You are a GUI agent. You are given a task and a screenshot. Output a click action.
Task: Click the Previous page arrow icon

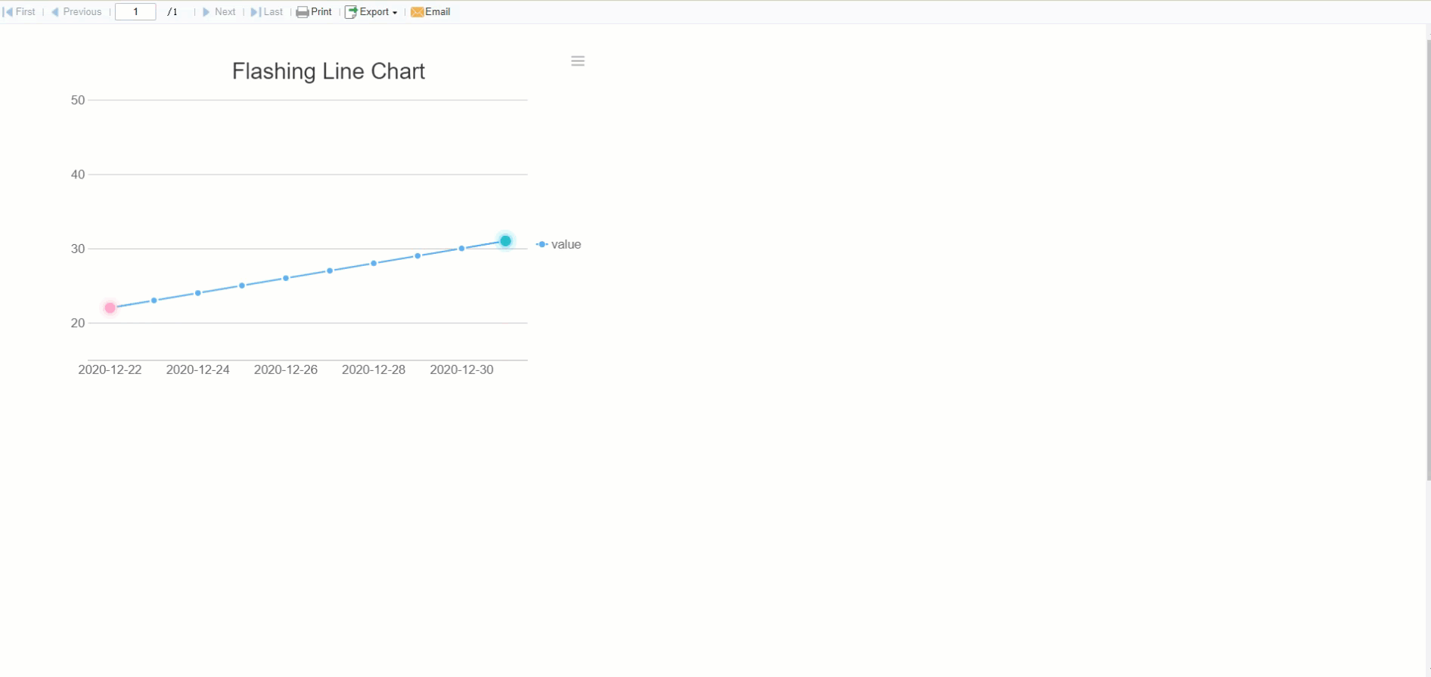[x=55, y=12]
